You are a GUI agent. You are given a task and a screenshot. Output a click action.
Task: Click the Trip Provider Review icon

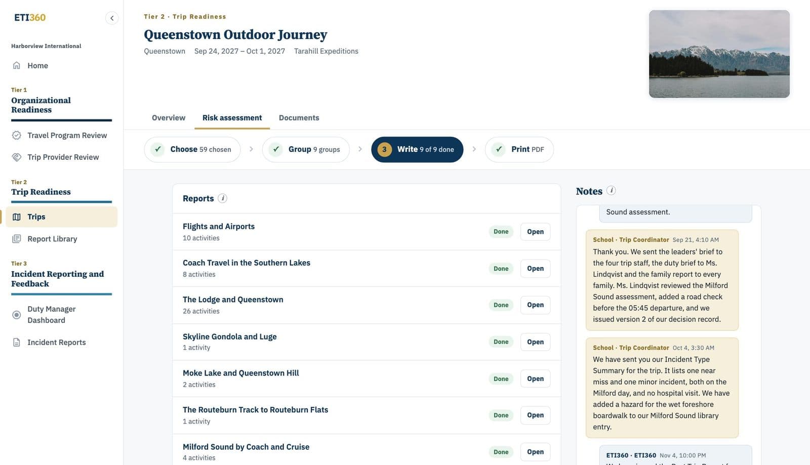click(x=17, y=157)
